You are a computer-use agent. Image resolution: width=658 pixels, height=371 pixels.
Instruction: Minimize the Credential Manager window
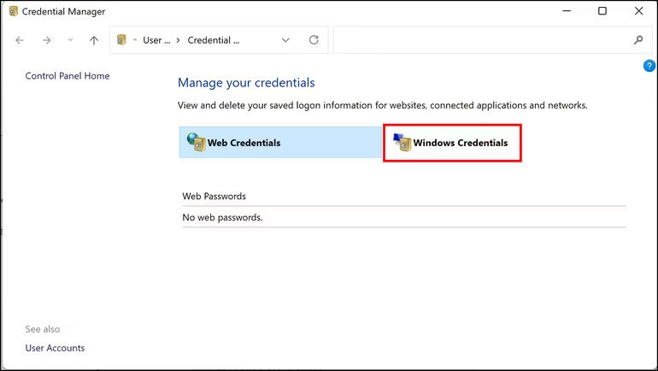tap(565, 11)
